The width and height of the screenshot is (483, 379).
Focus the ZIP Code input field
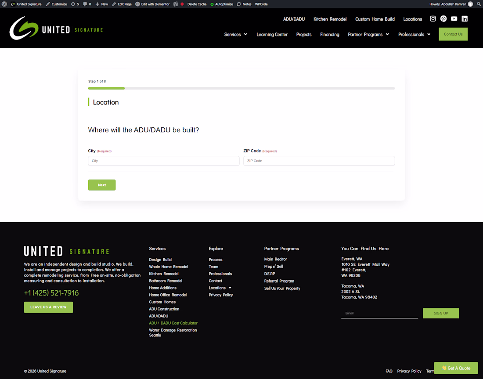[x=319, y=161]
